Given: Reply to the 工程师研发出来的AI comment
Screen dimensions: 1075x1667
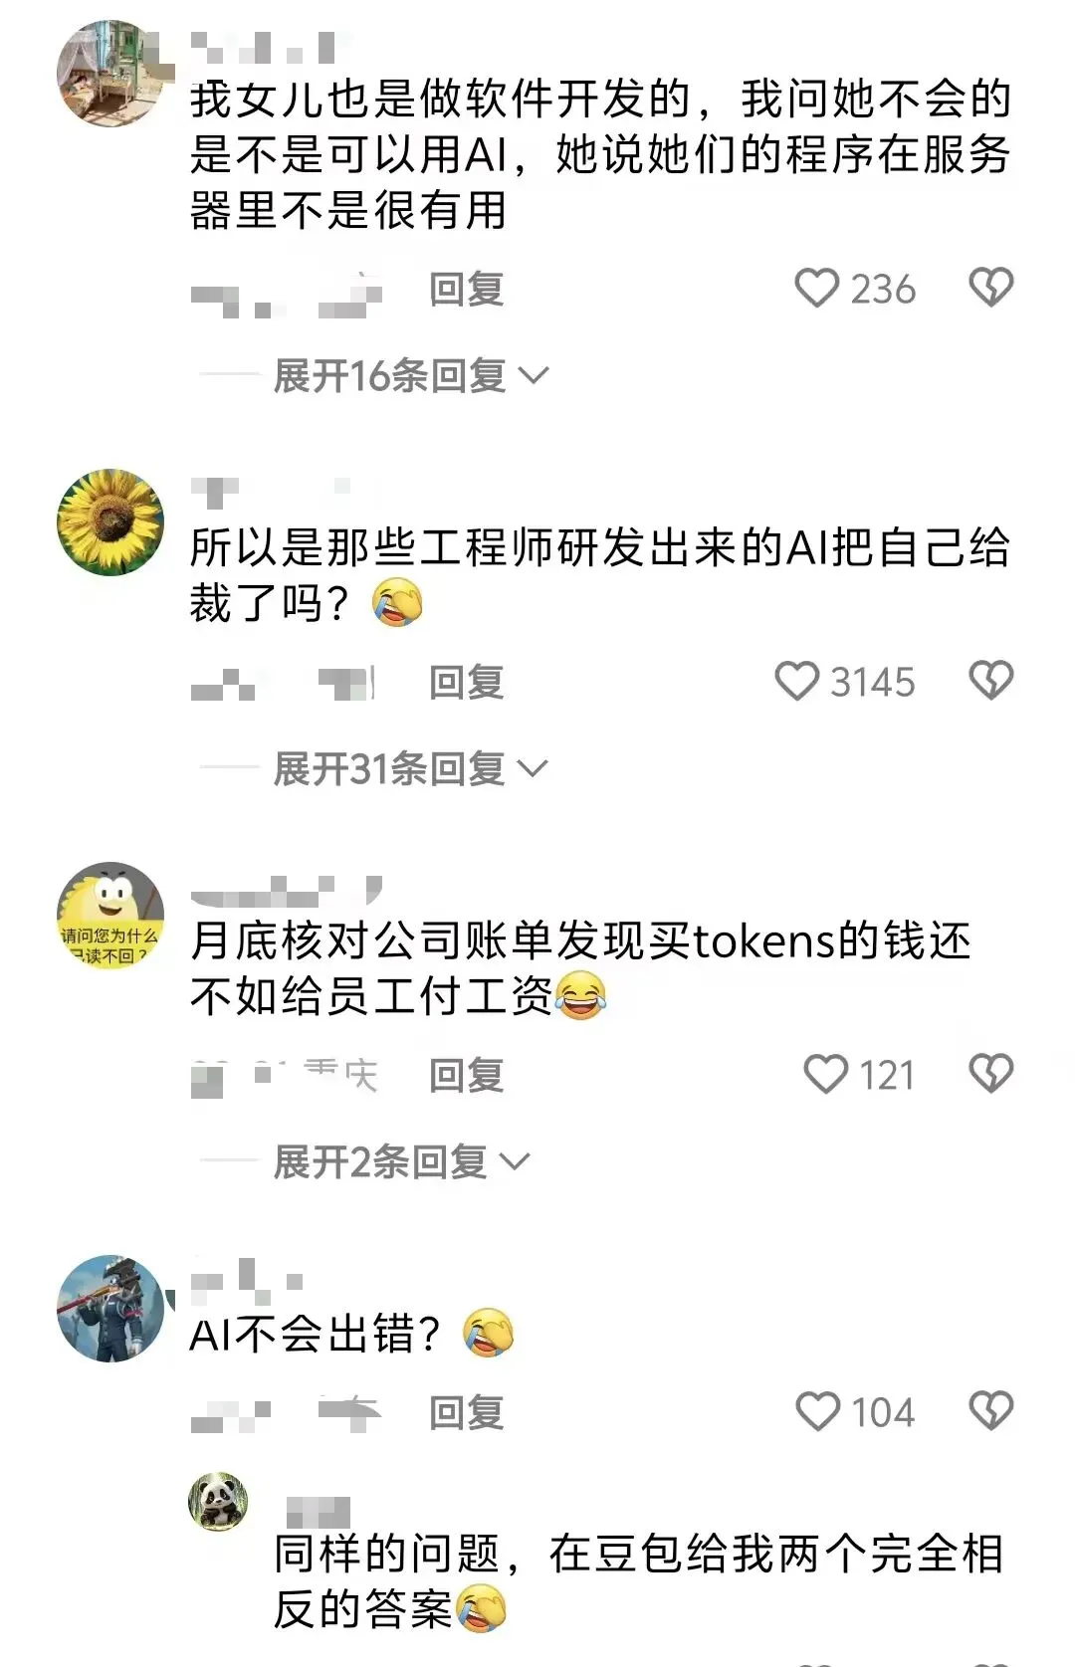Looking at the screenshot, I should (467, 683).
